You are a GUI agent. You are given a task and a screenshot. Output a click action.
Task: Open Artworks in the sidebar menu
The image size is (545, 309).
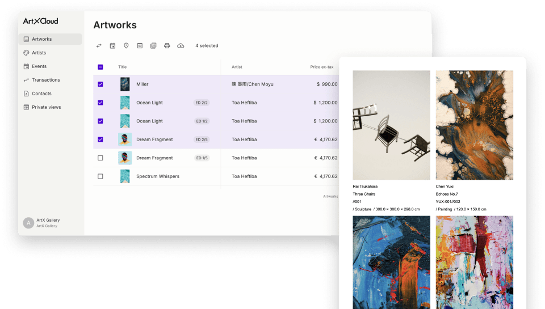(51, 39)
